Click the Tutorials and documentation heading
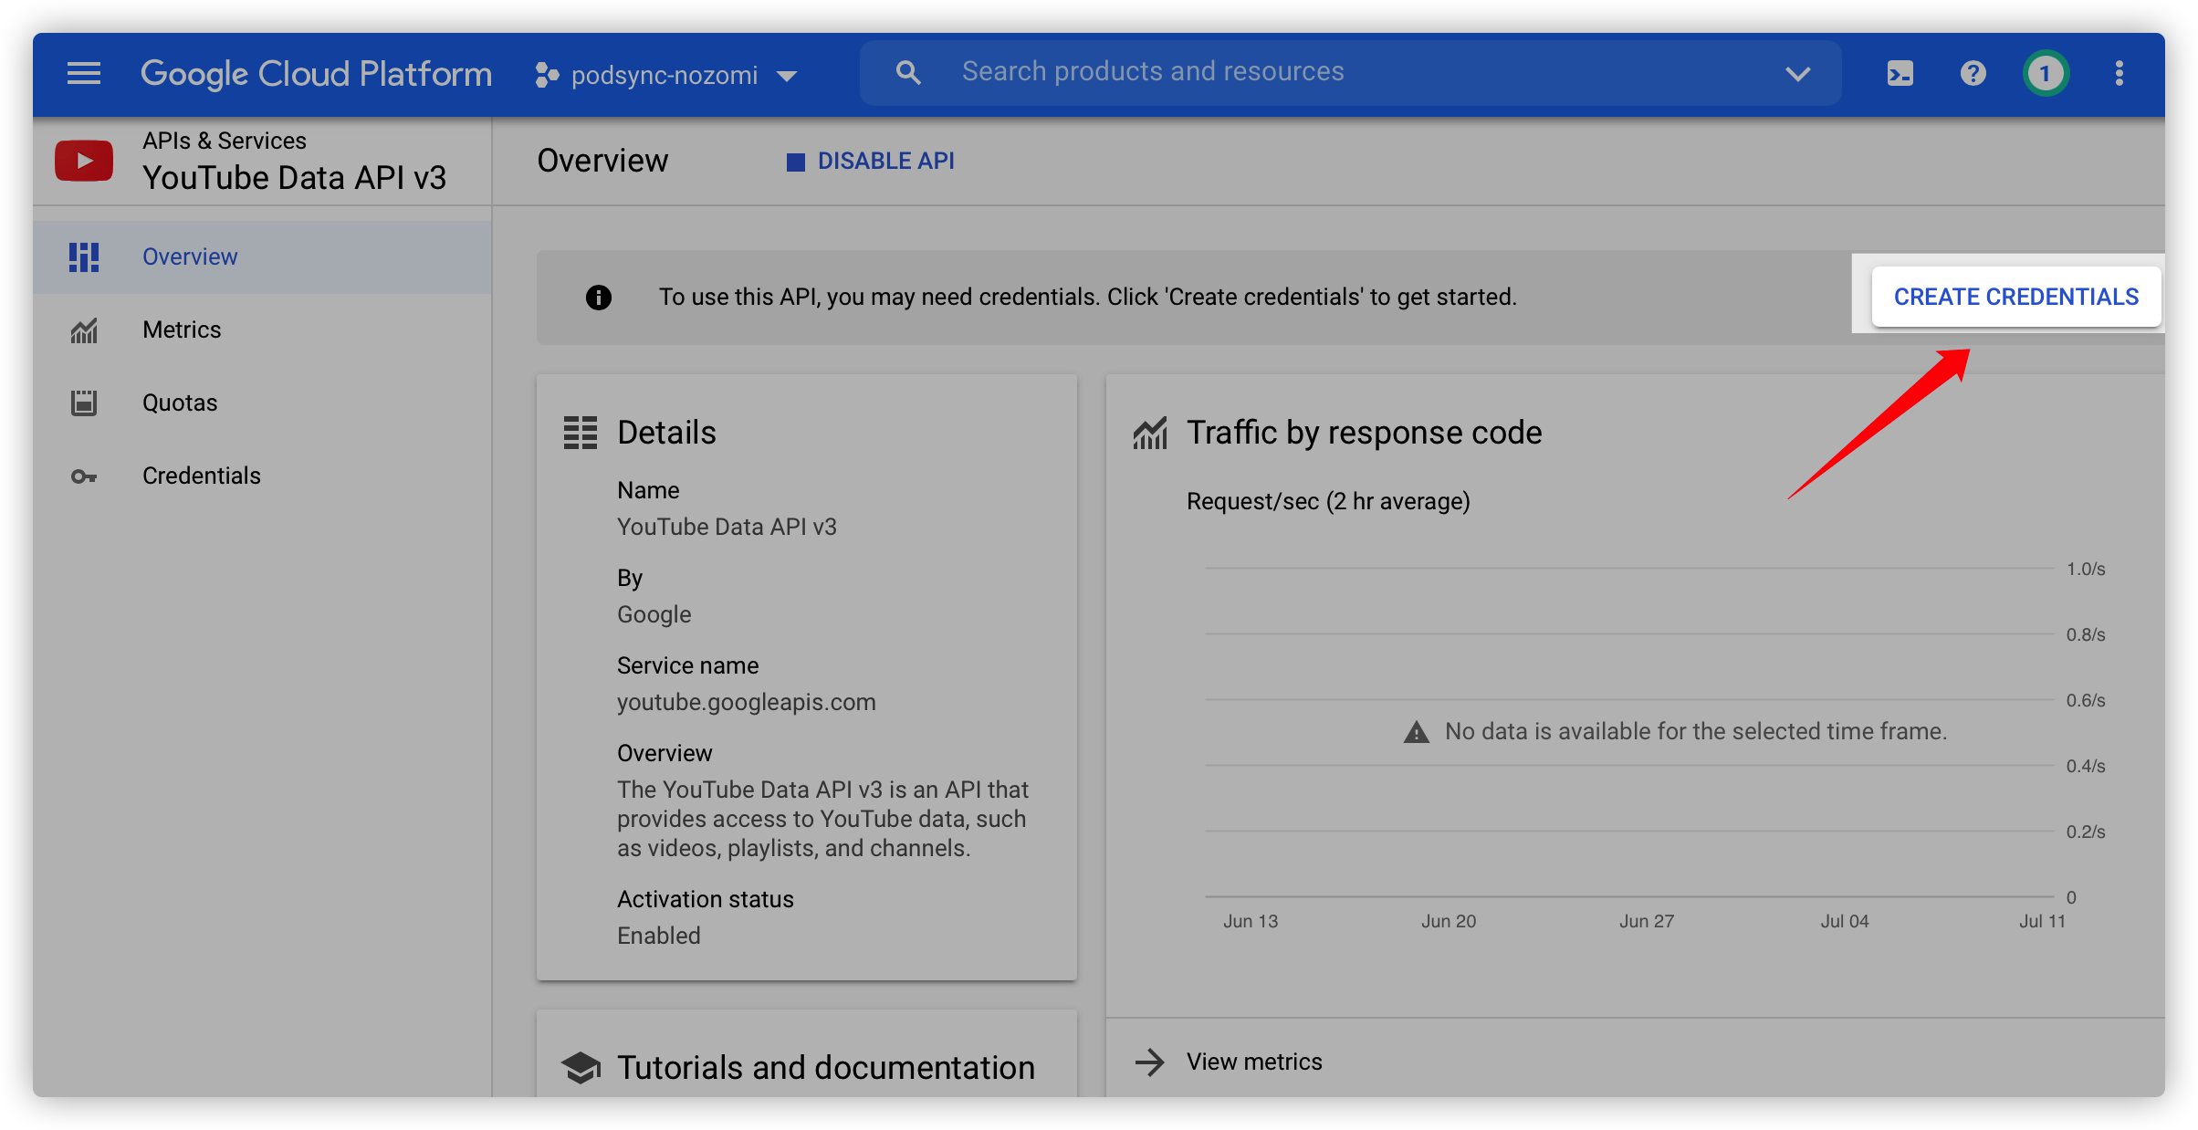Viewport: 2198px width, 1130px height. click(826, 1067)
